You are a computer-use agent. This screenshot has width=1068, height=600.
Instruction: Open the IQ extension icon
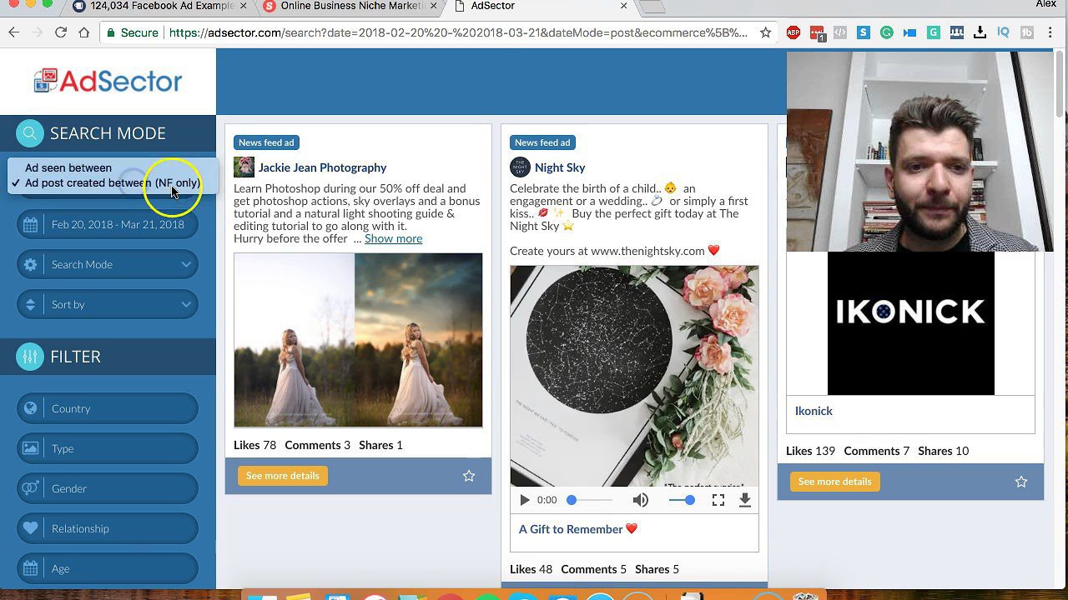click(x=1004, y=32)
